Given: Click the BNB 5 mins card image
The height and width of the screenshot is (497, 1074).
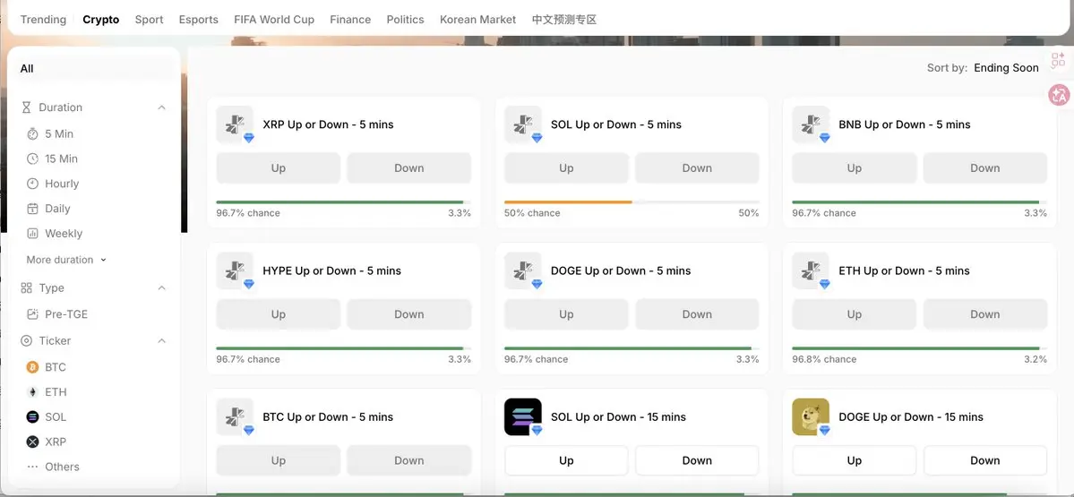Looking at the screenshot, I should (x=811, y=124).
